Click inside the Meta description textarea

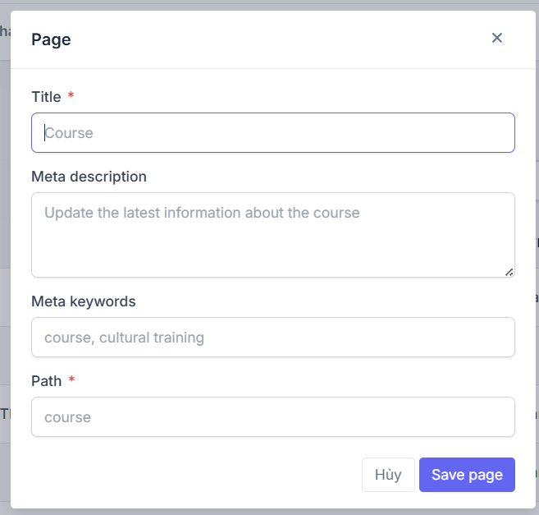coord(273,235)
